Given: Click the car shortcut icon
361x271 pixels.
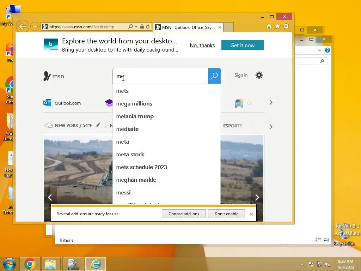Looking at the screenshot, I should coord(239,103).
